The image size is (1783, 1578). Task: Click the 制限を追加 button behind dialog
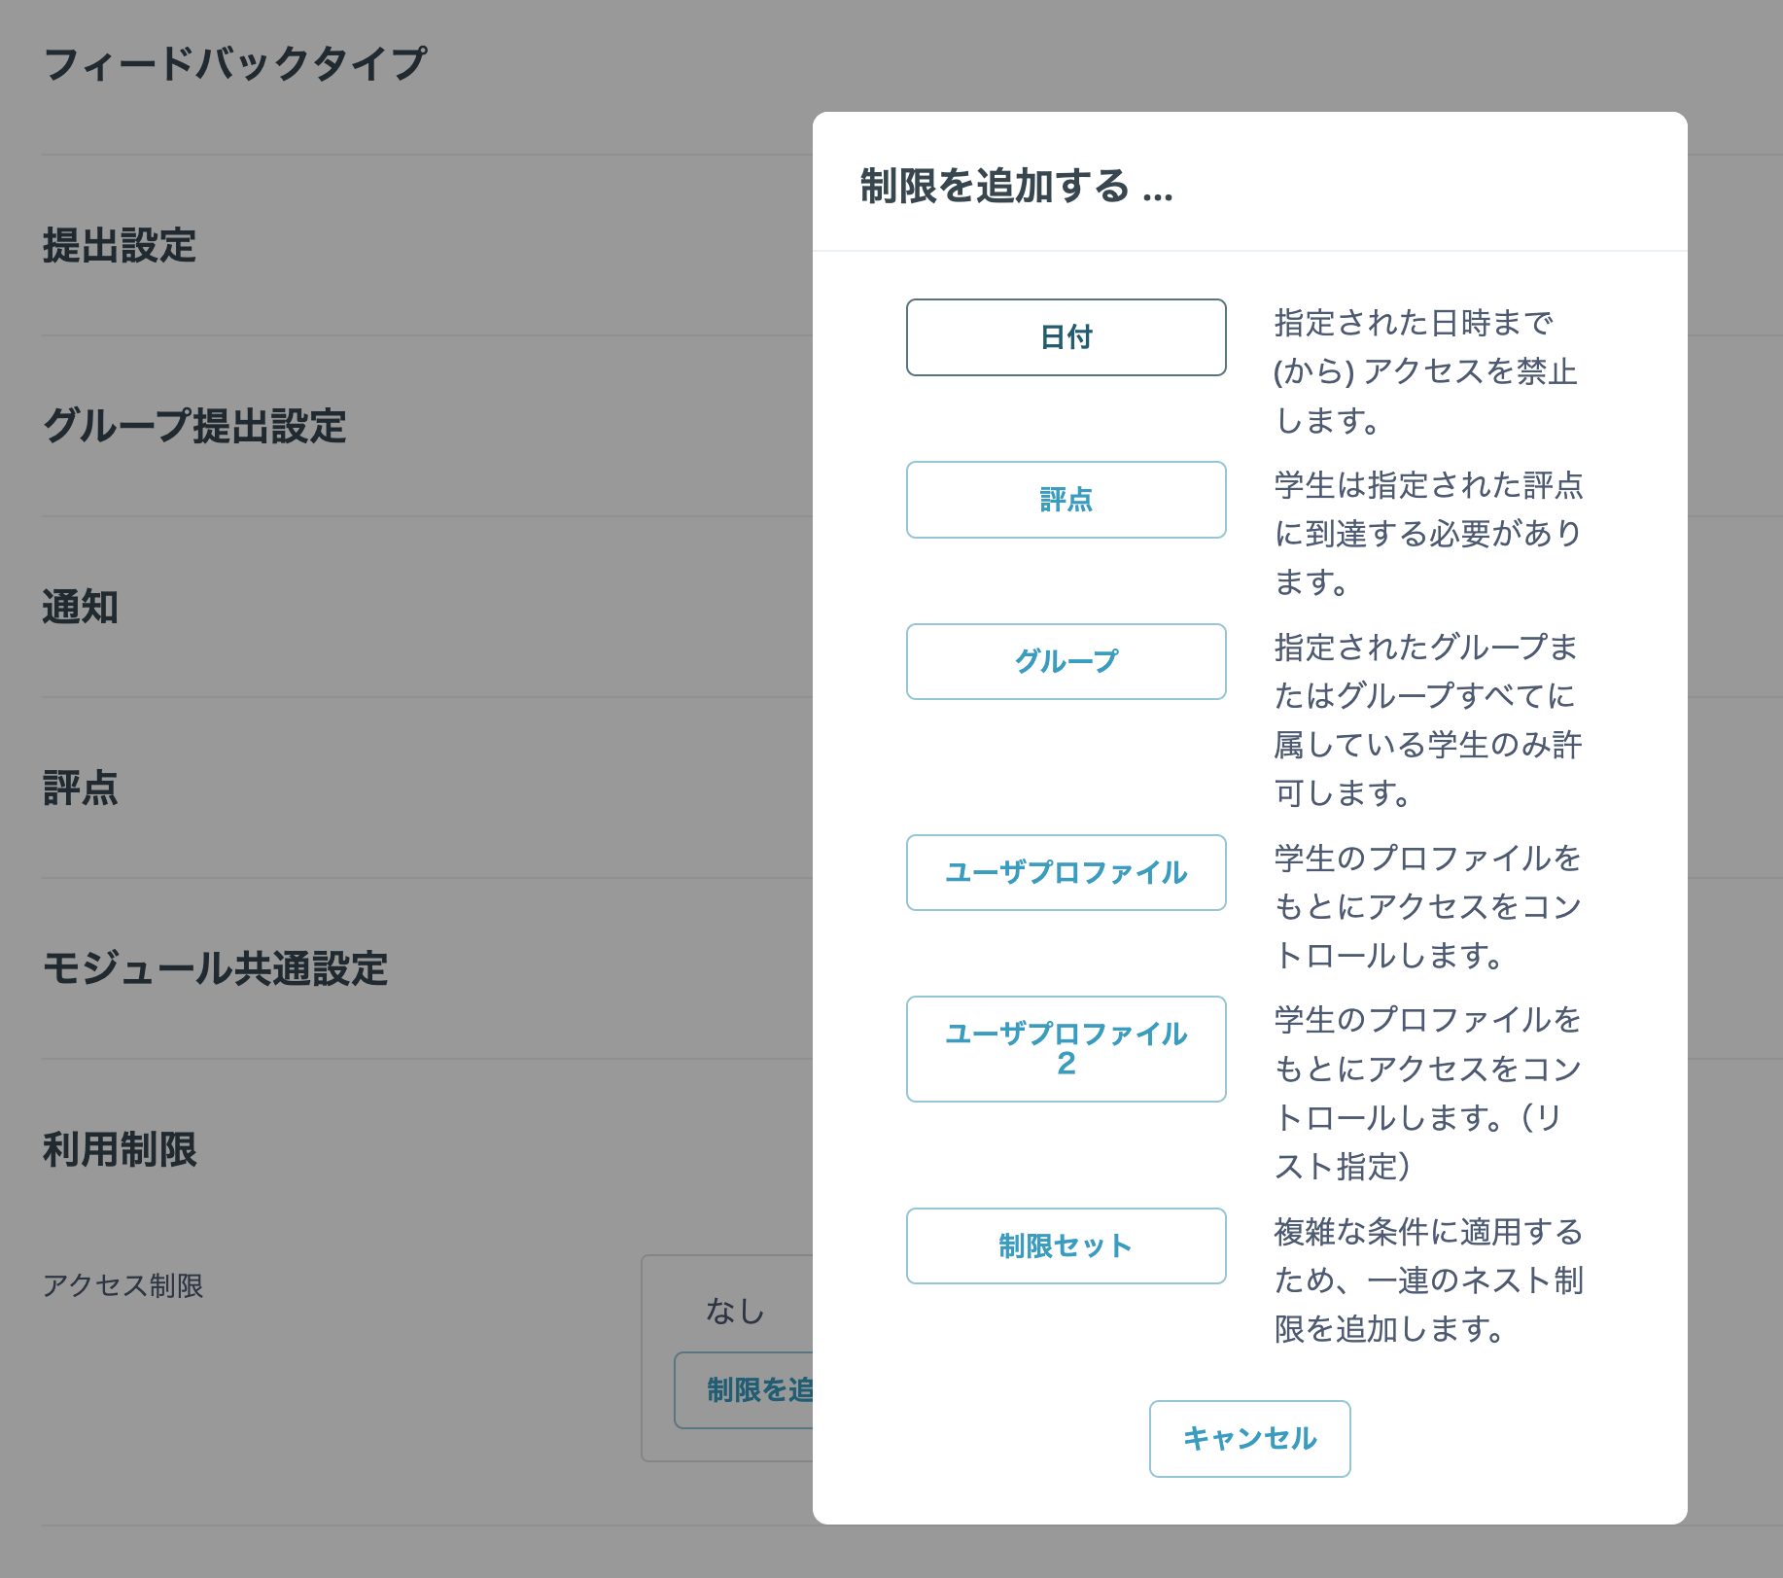[x=744, y=1390]
